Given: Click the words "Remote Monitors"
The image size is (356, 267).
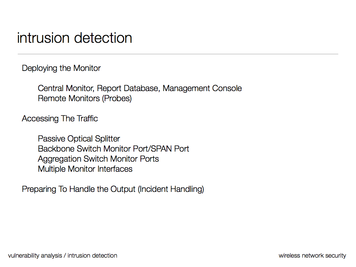Looking at the screenshot, I should [68, 98].
